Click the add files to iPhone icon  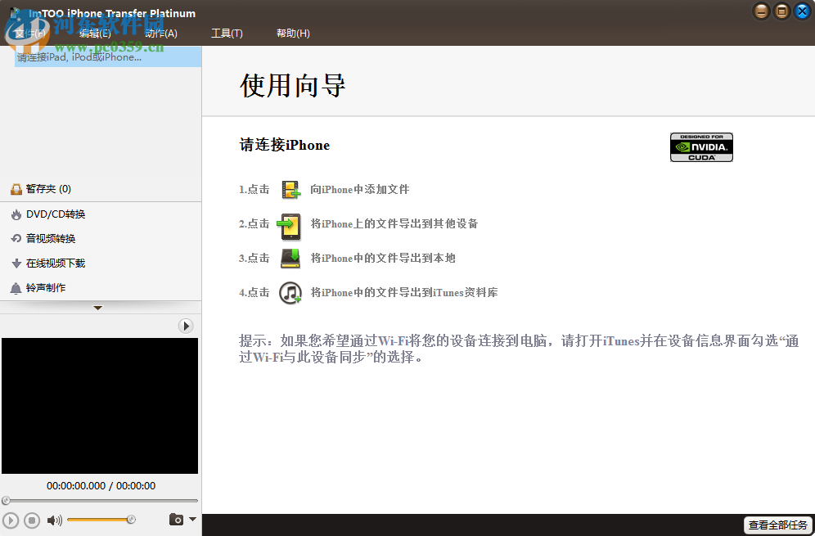(290, 189)
